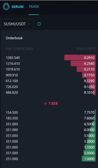Viewport: 98px width, 168px height.
Task: Select the bid price 7.7570
Action: [89, 113]
